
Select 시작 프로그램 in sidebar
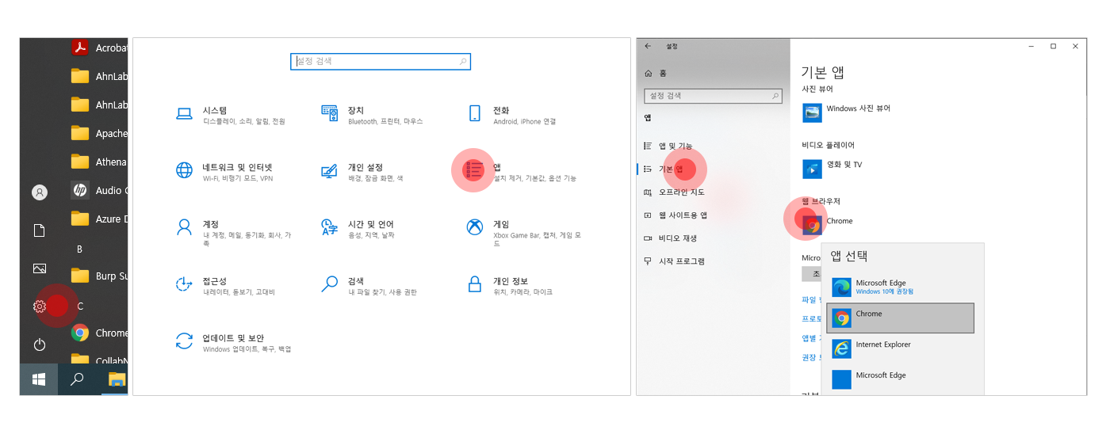[674, 261]
